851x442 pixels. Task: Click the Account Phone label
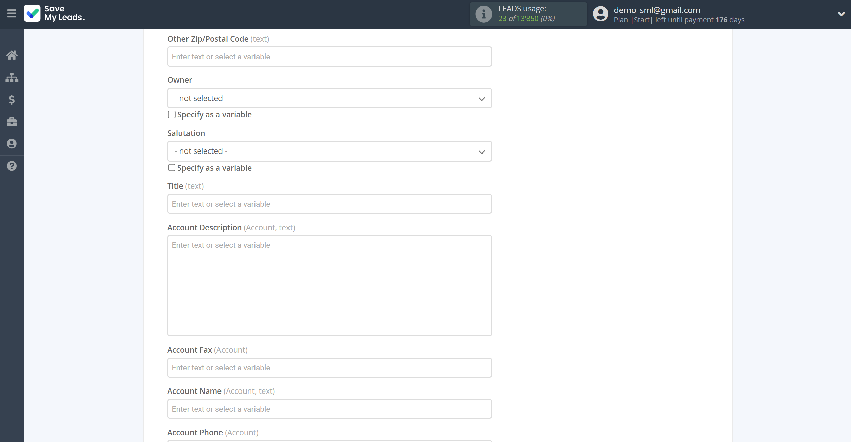[x=213, y=432]
